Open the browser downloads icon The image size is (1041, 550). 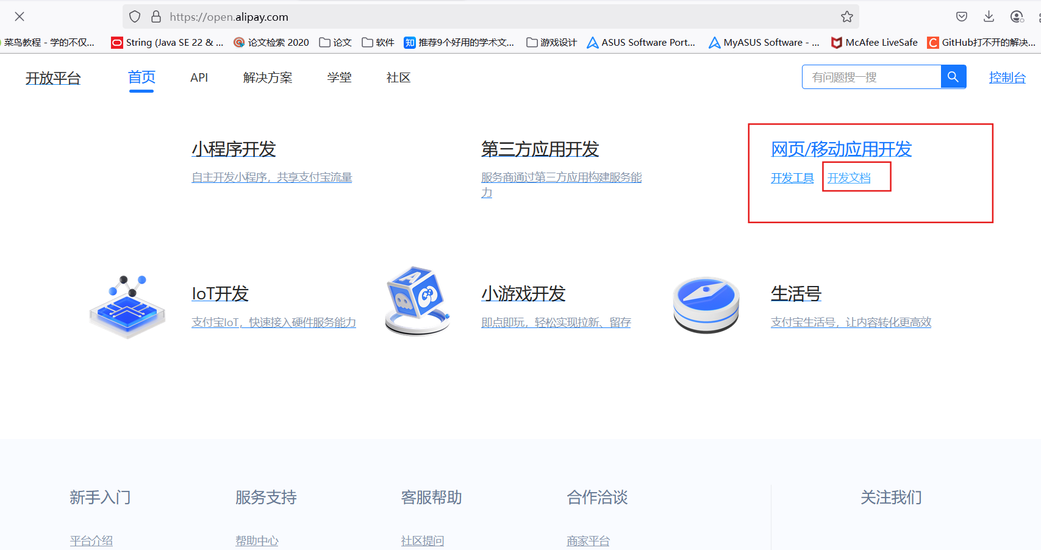coord(989,16)
